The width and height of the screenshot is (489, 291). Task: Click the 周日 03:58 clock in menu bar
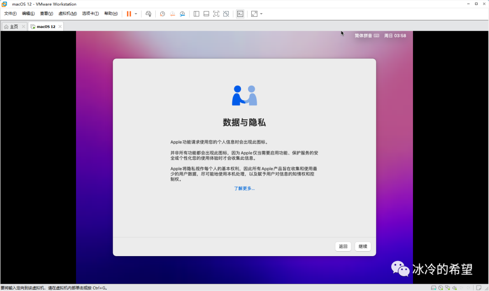coord(395,36)
